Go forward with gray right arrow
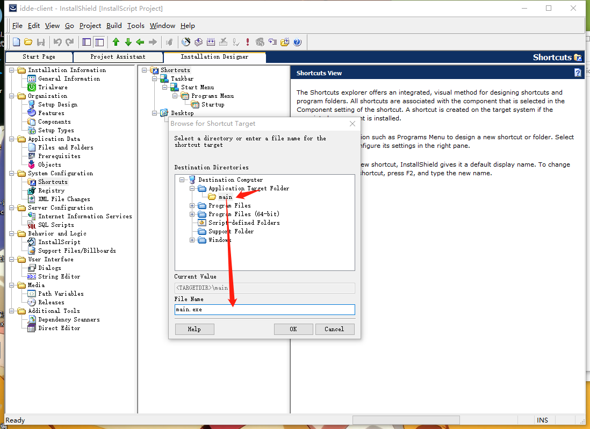The width and height of the screenshot is (590, 429). (x=153, y=42)
